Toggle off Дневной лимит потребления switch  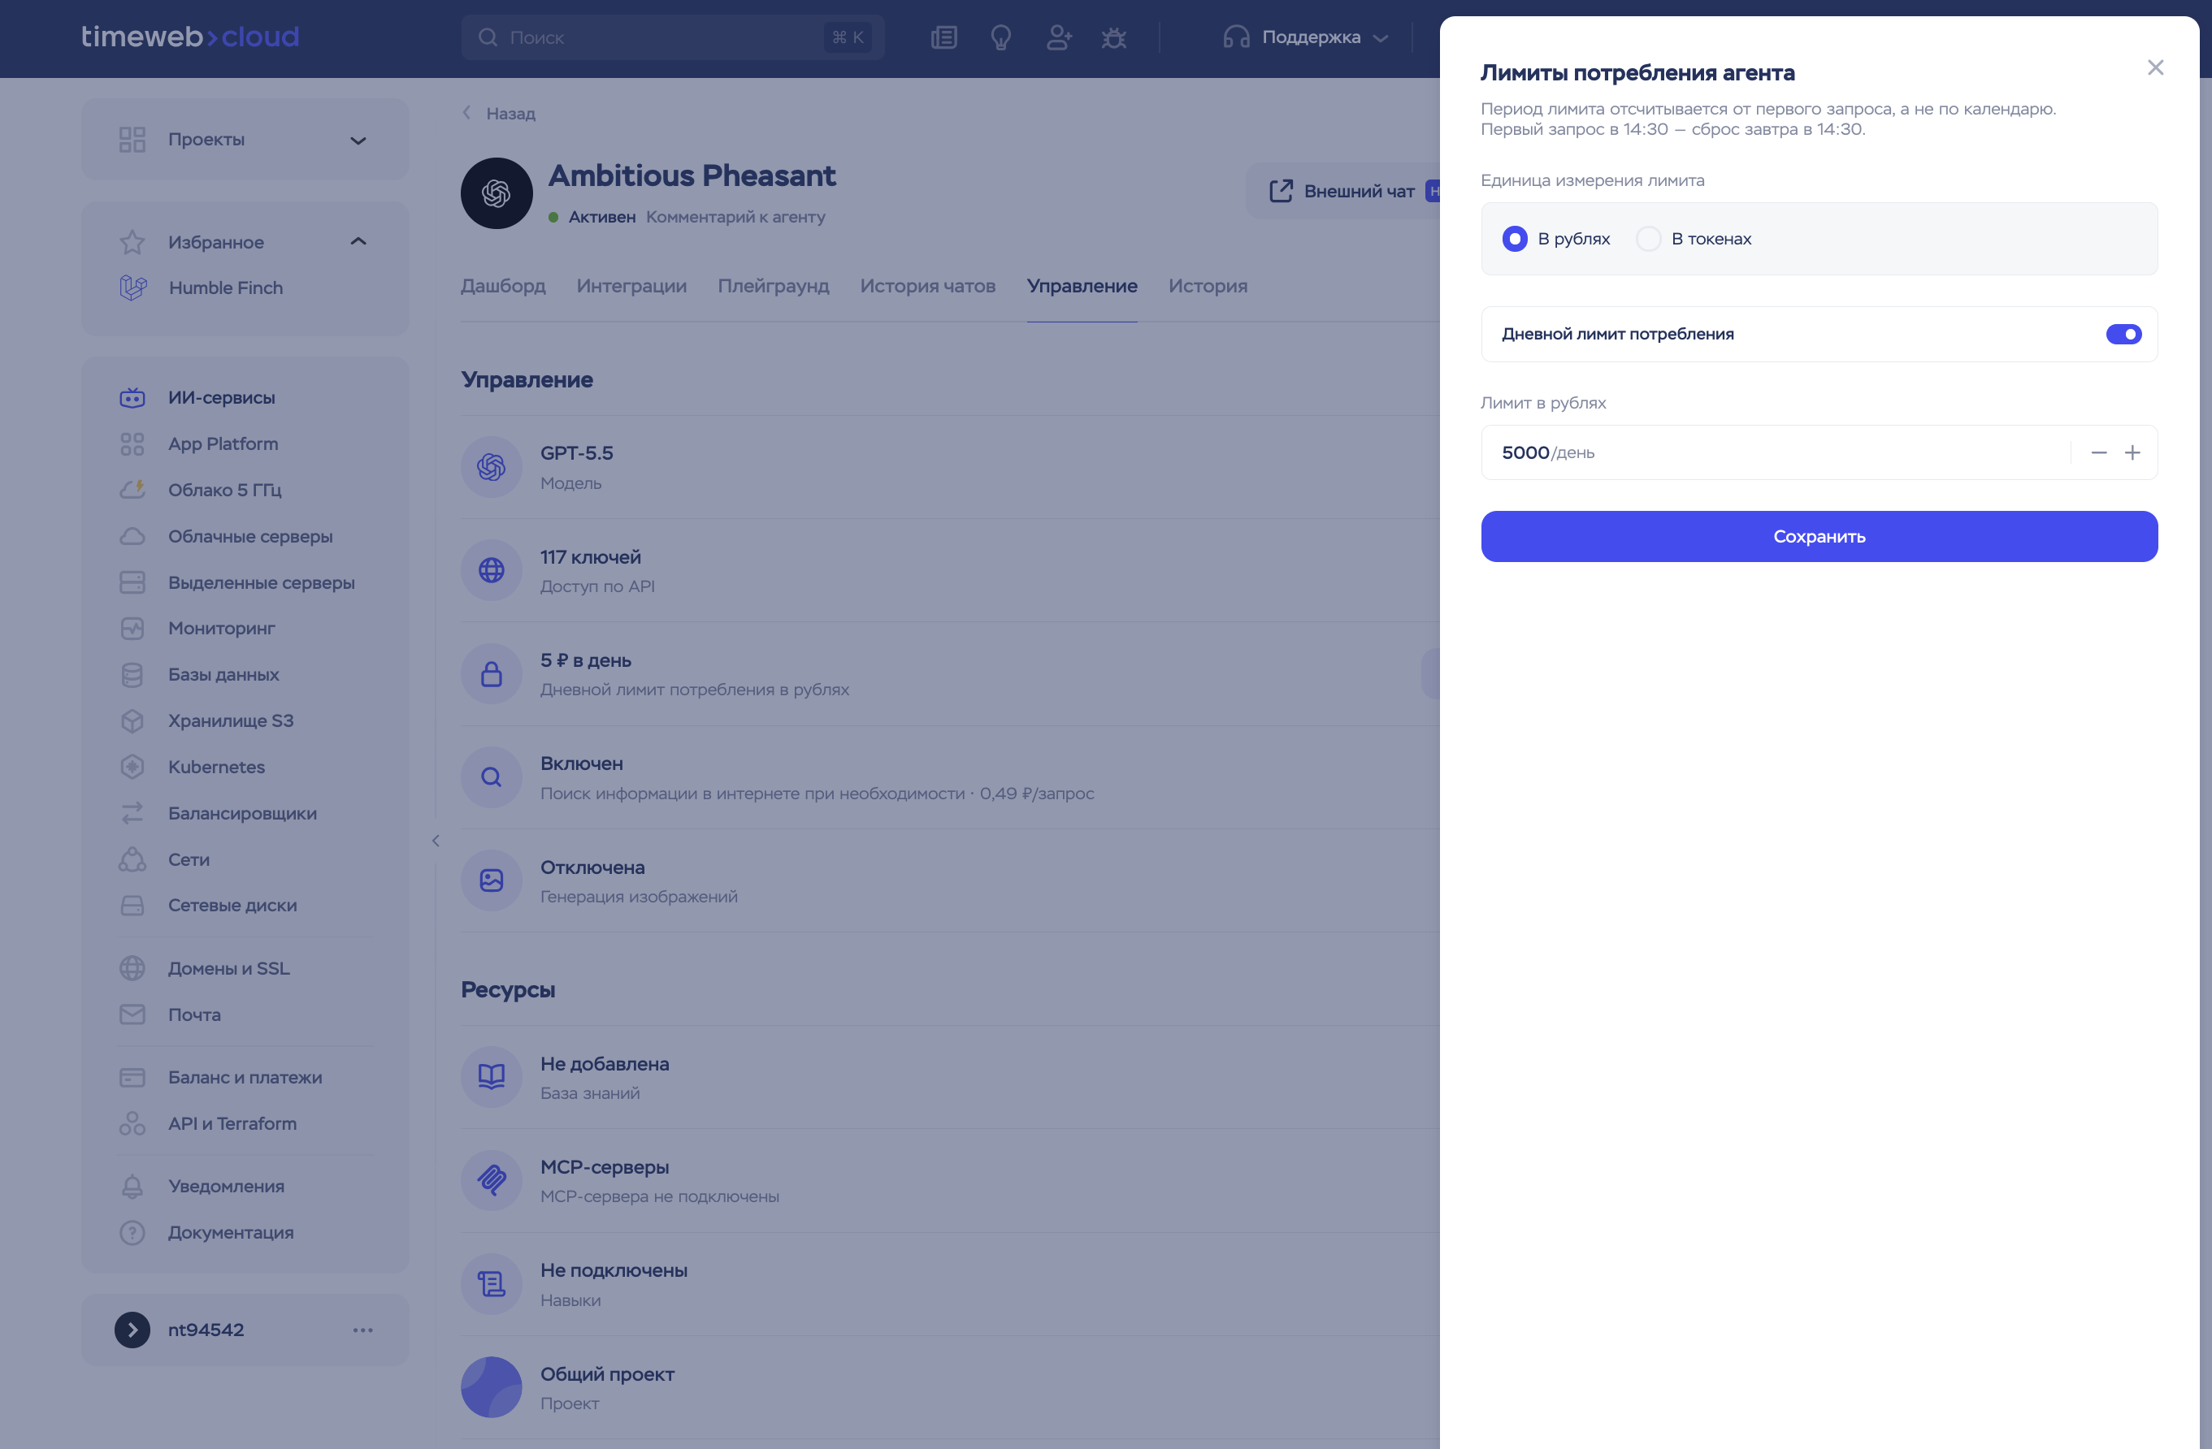2123,335
